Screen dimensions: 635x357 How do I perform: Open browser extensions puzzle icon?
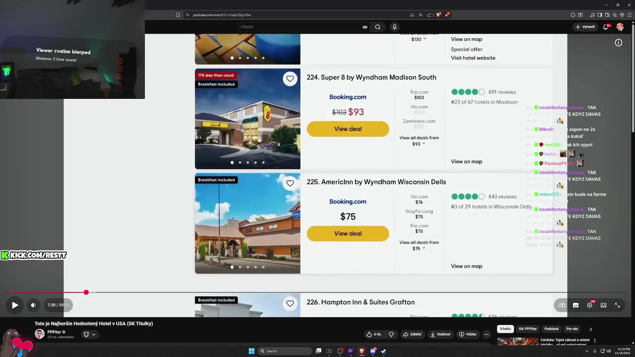pyautogui.click(x=573, y=15)
